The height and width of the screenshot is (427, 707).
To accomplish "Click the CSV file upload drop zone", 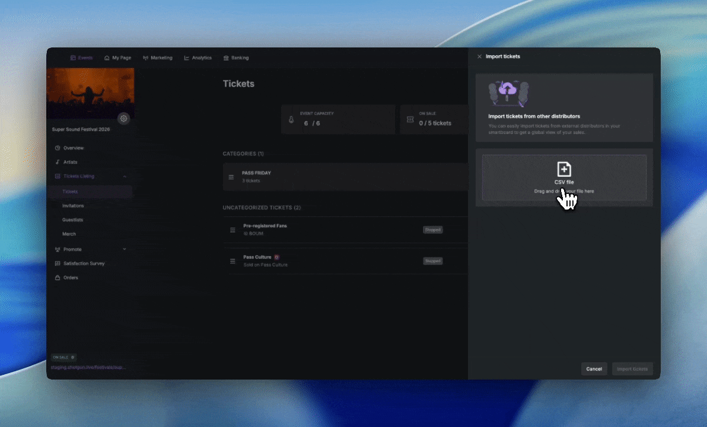I will pos(564,178).
